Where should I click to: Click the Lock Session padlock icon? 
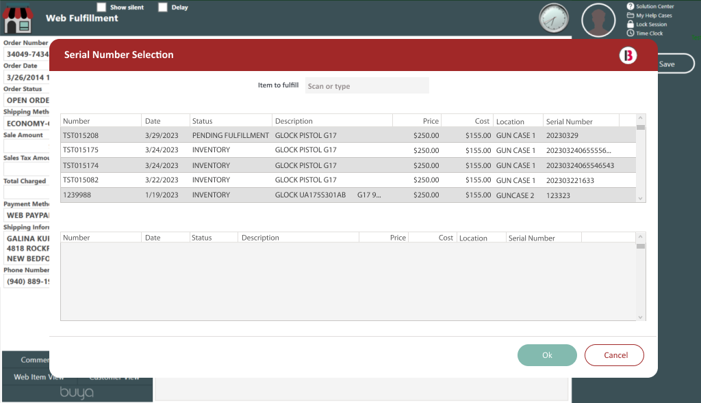[x=630, y=24]
